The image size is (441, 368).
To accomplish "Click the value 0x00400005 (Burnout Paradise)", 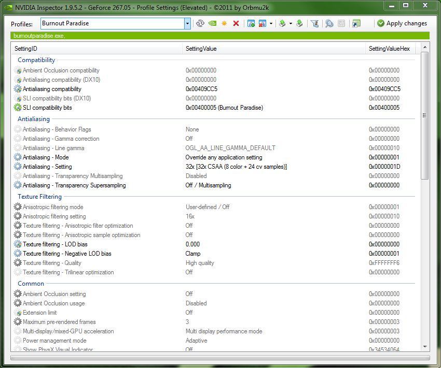I will point(224,108).
